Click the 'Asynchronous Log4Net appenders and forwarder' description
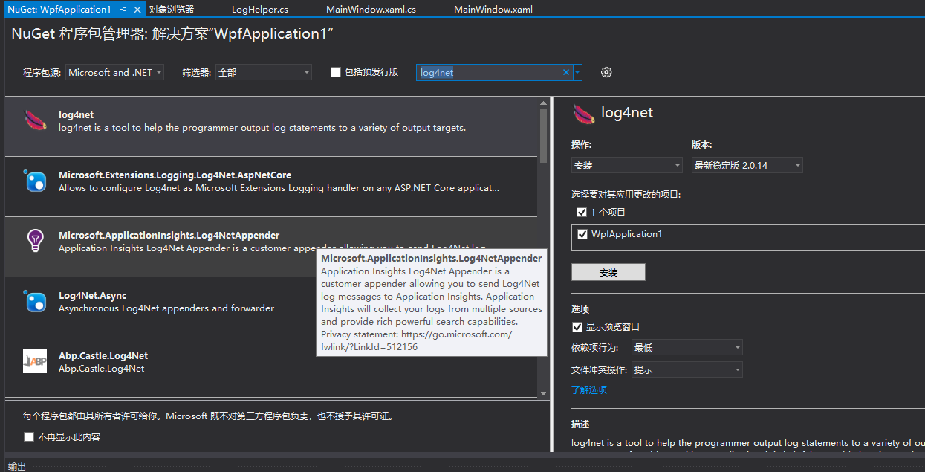925x472 pixels. click(166, 308)
